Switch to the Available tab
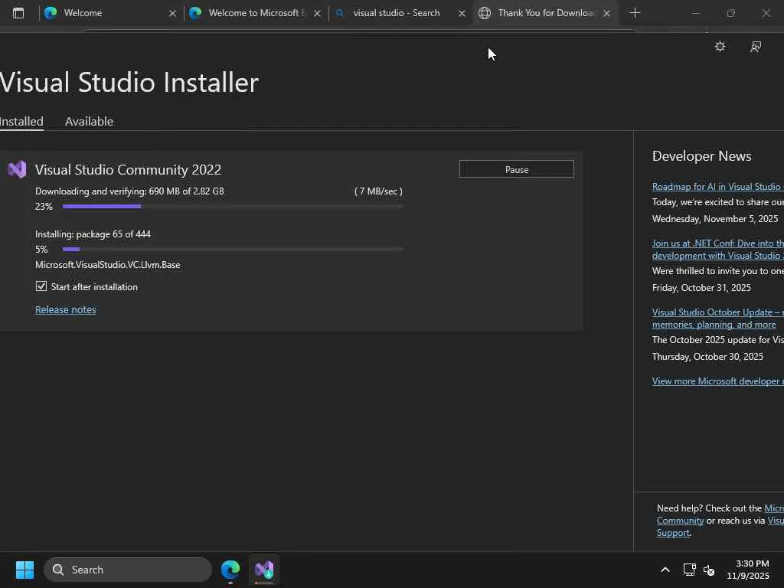The image size is (784, 588). [89, 122]
